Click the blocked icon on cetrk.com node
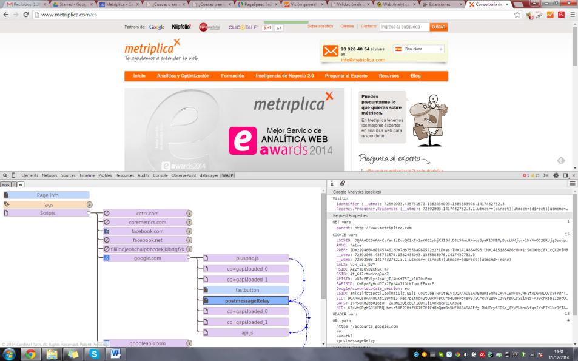Image resolution: width=578 pixels, height=361 pixels. click(107, 213)
